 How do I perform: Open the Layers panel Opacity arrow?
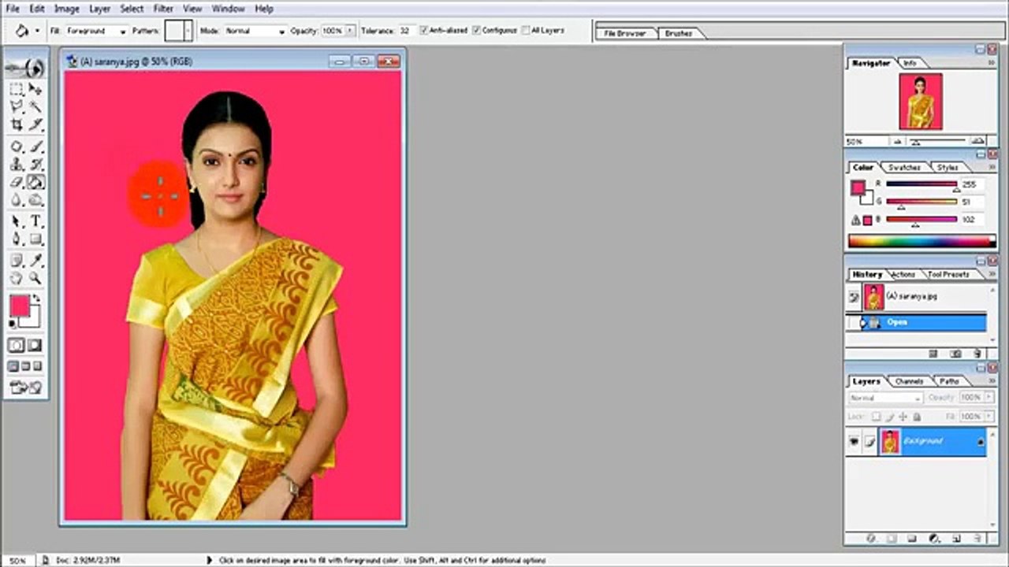tap(988, 398)
